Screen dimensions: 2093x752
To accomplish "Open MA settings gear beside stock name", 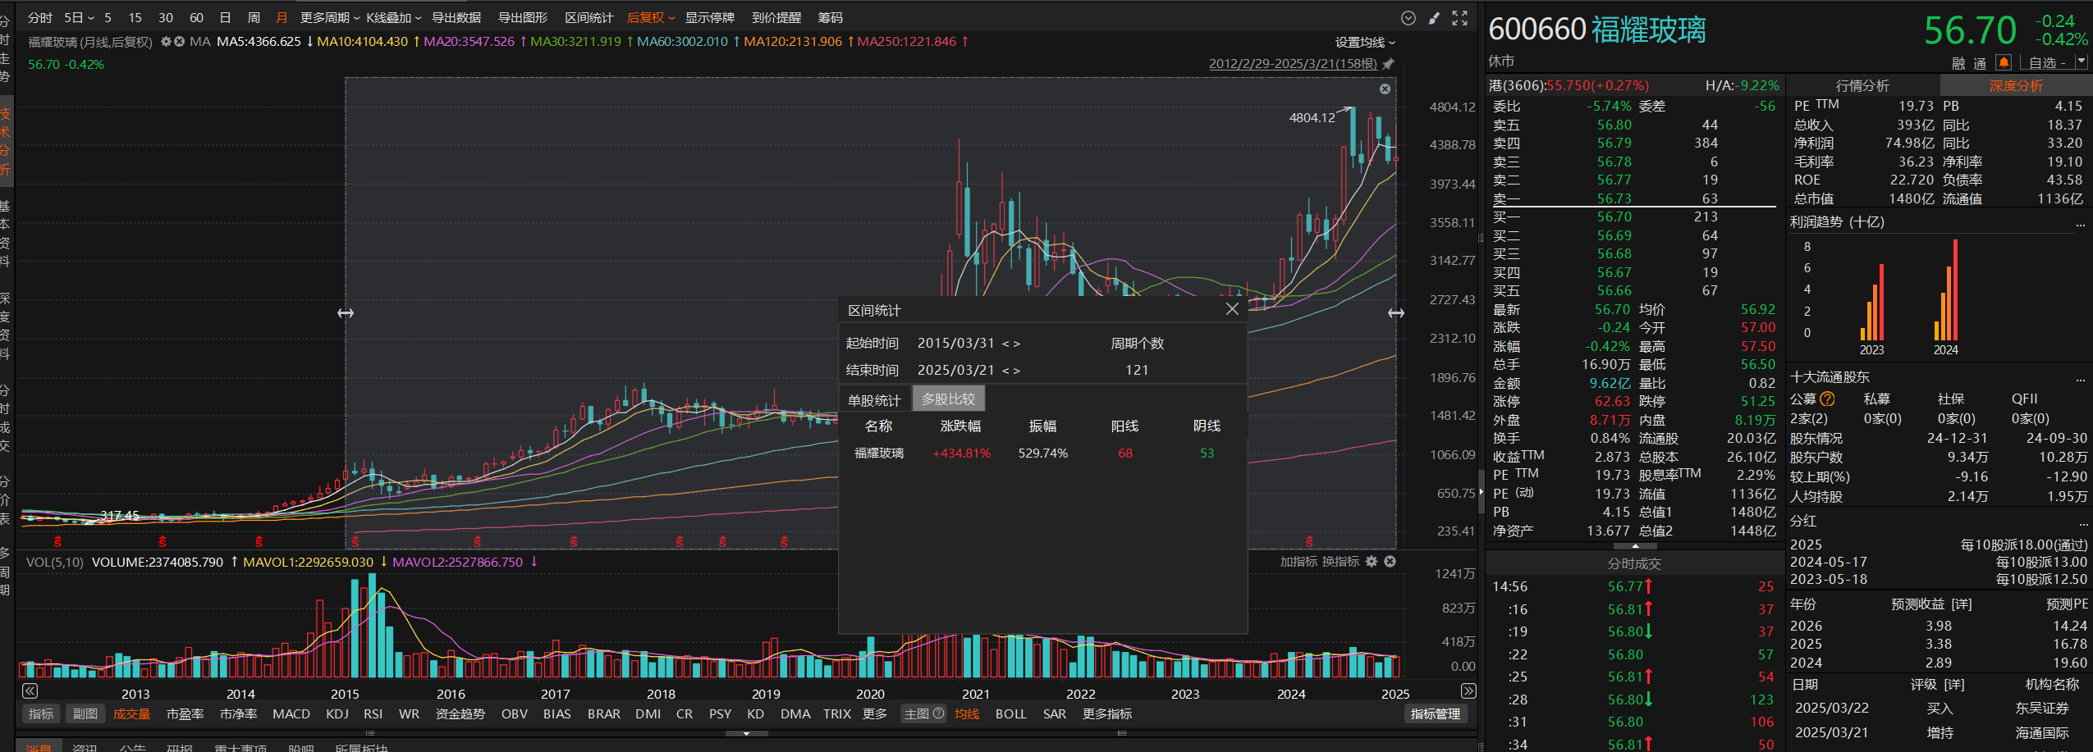I will [166, 42].
